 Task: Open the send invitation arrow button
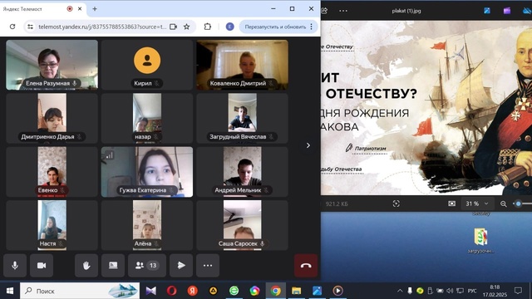point(181,266)
